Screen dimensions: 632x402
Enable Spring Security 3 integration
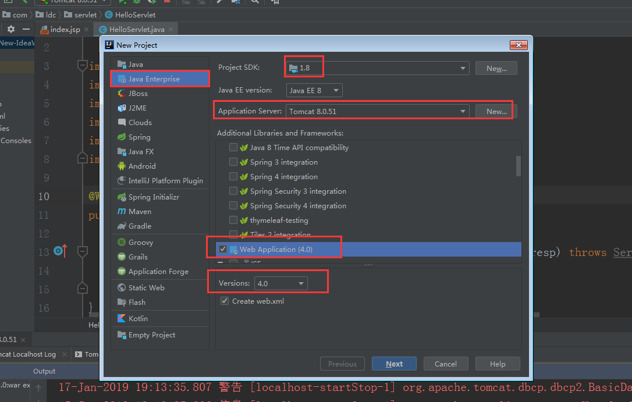tap(233, 190)
